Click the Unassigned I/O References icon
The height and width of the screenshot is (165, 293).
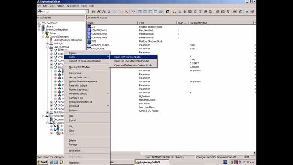51,40
